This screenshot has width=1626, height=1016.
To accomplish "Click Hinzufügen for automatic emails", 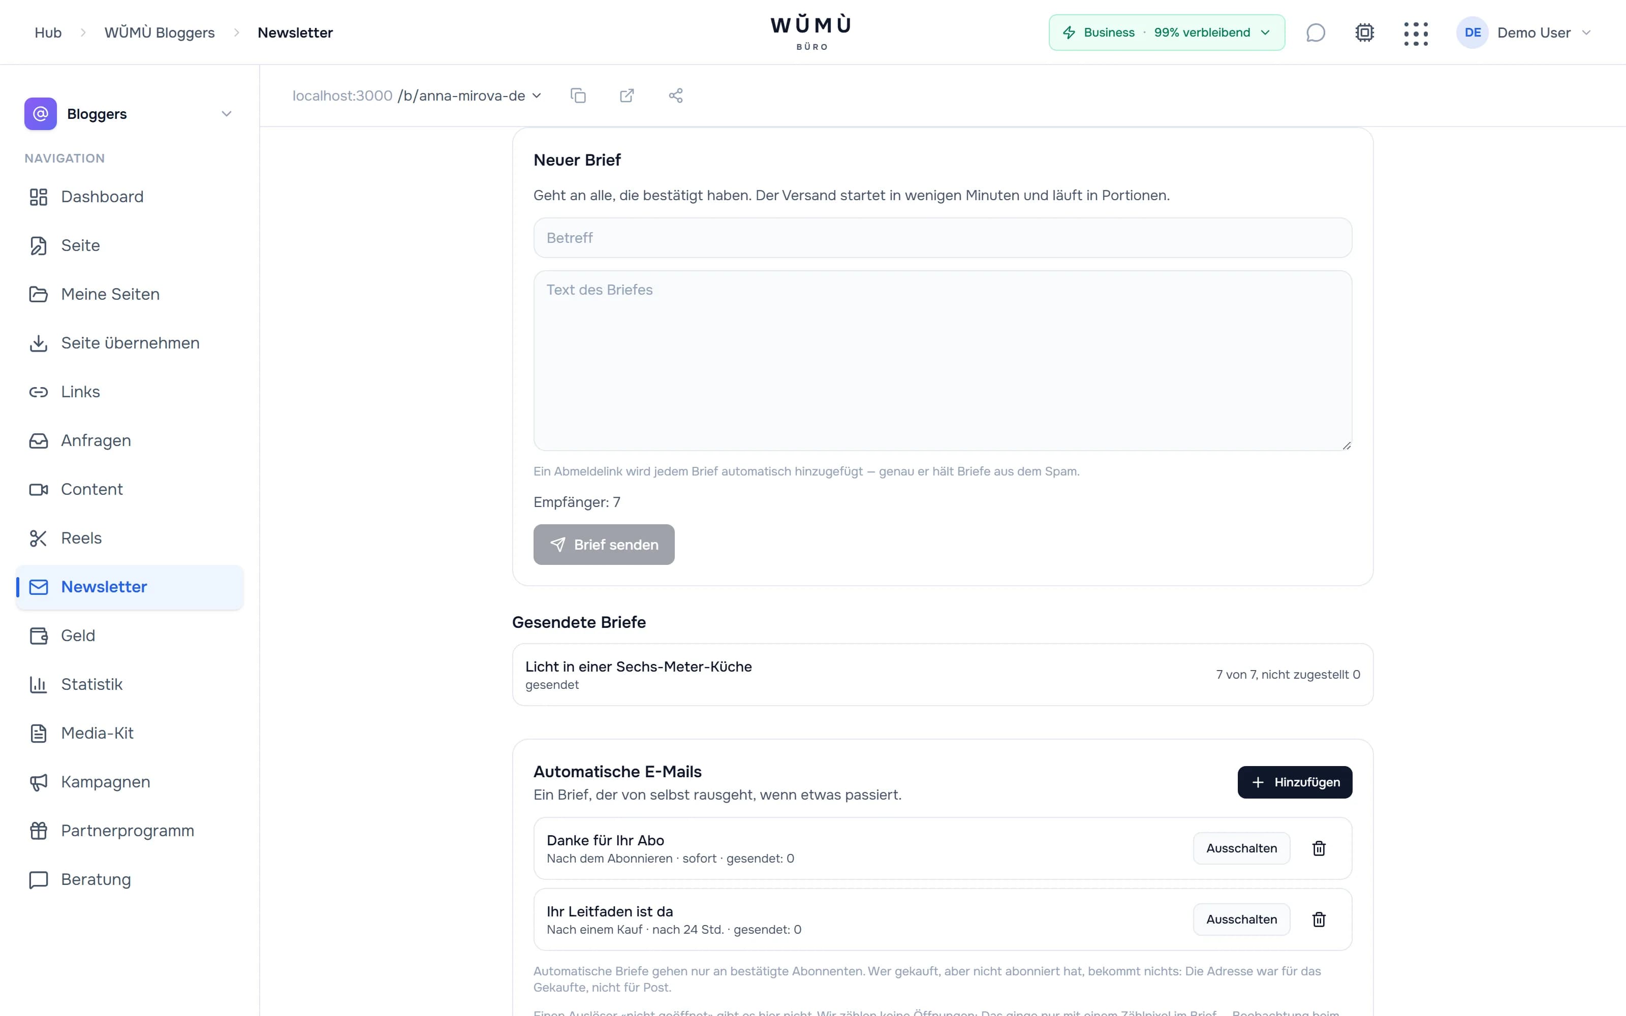I will pos(1295,782).
